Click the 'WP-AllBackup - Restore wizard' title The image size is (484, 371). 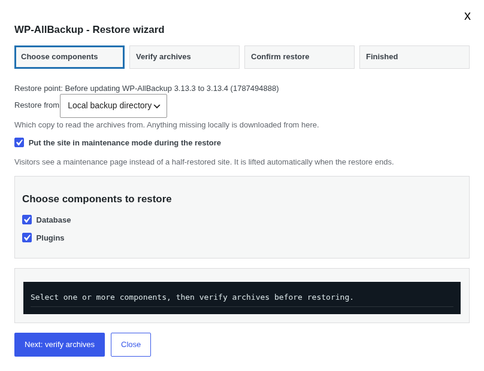[x=89, y=29]
